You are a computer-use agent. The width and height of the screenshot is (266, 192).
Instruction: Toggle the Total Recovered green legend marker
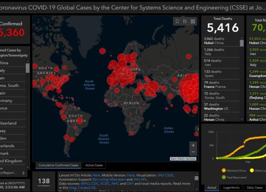pos(224,177)
